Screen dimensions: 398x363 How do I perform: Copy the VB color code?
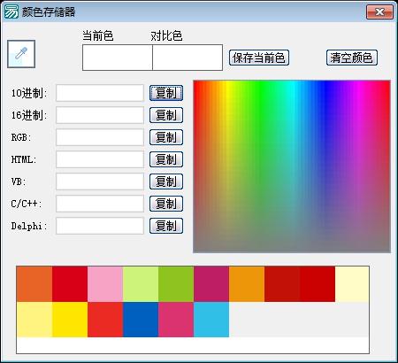point(166,181)
